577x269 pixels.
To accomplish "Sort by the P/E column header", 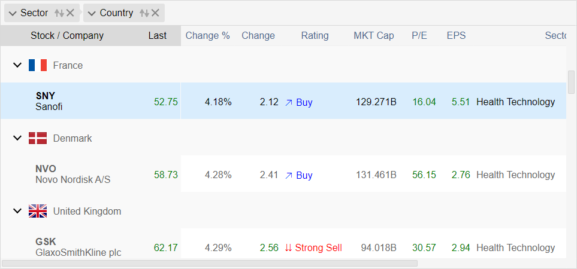I will click(x=419, y=36).
